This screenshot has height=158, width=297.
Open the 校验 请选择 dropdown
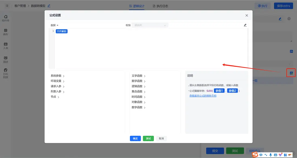150,25
